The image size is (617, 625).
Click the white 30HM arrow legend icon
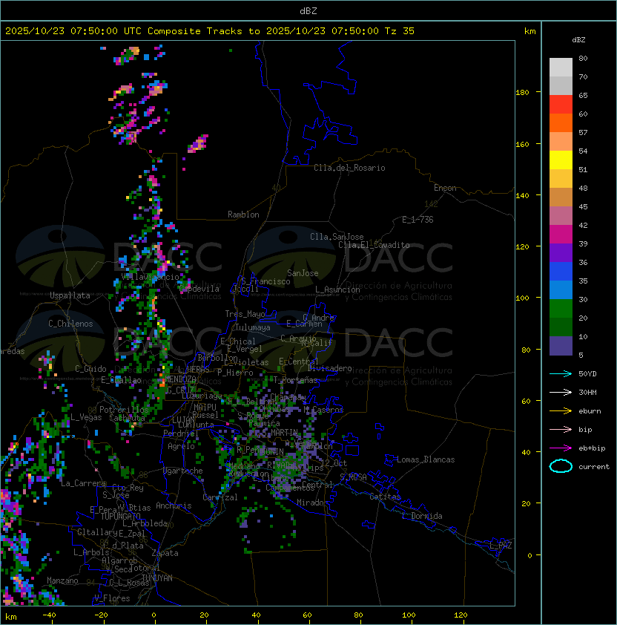pyautogui.click(x=561, y=393)
